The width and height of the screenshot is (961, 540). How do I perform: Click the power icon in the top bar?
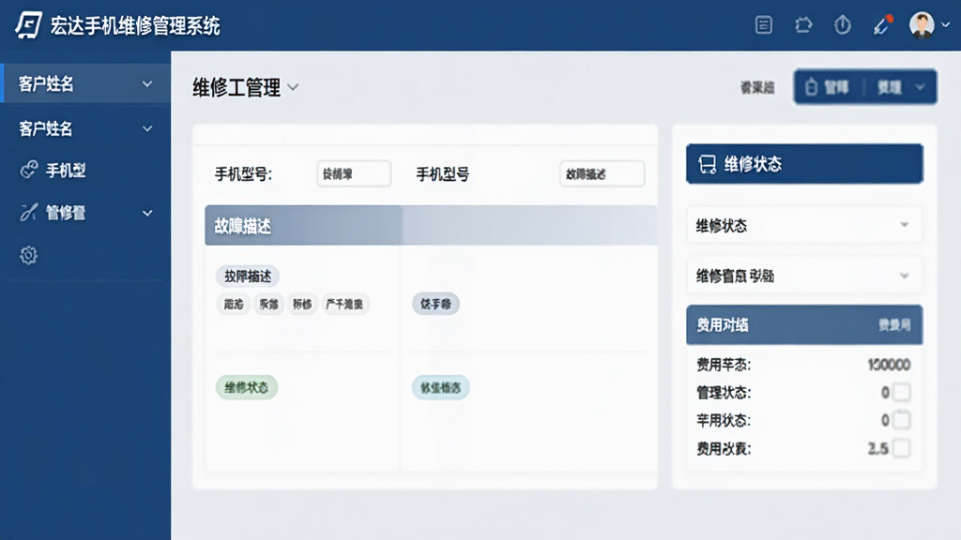[843, 25]
